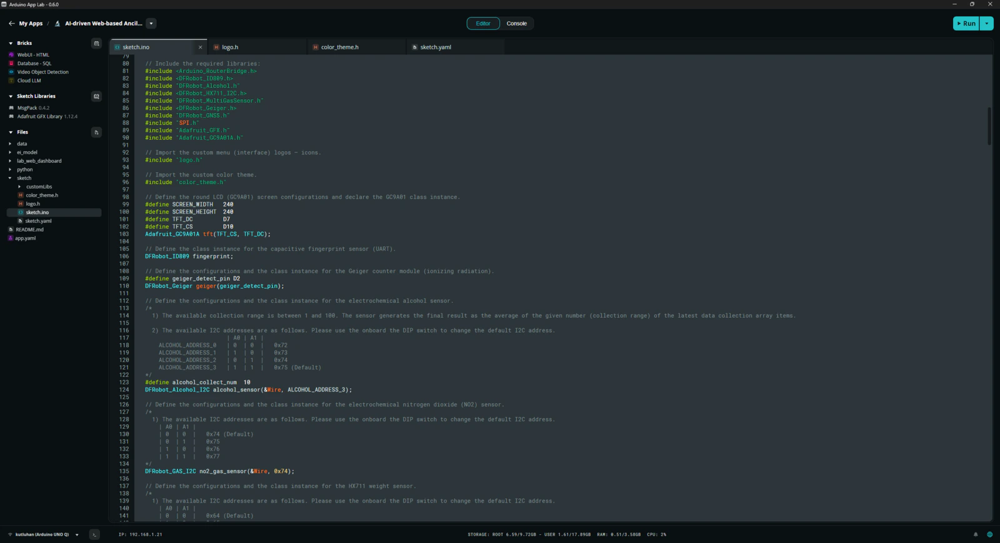This screenshot has height=543, width=1000.
Task: Select the Database - SQL brick
Action: coord(34,64)
